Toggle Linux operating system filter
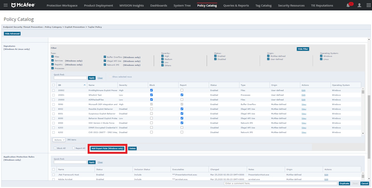 (x=321, y=59)
